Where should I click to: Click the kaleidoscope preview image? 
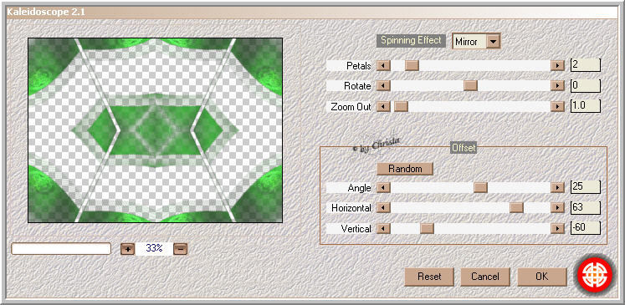click(155, 130)
